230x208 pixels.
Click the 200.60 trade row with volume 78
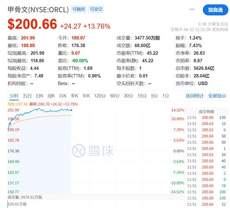(207, 186)
